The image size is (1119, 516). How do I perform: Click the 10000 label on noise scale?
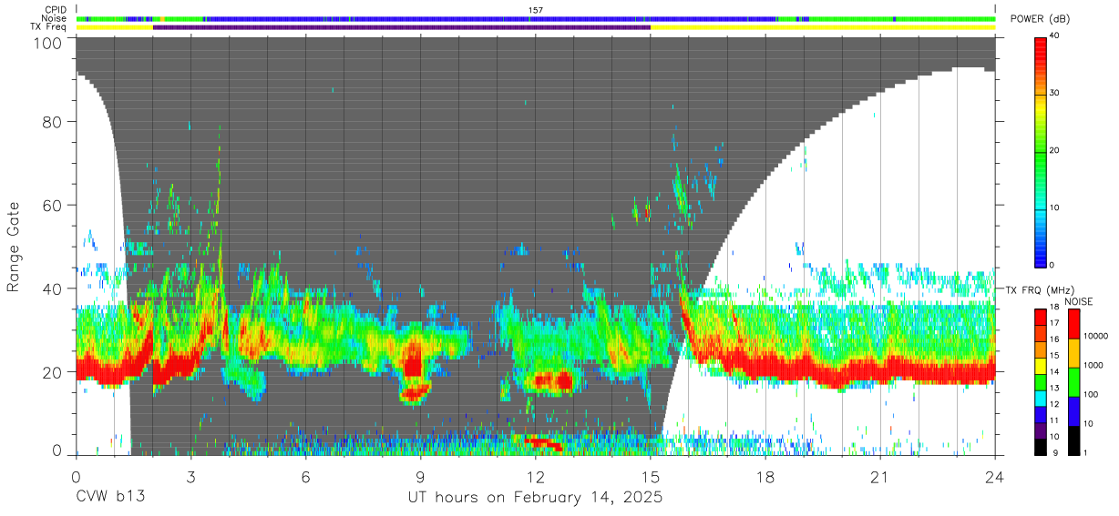1098,337
